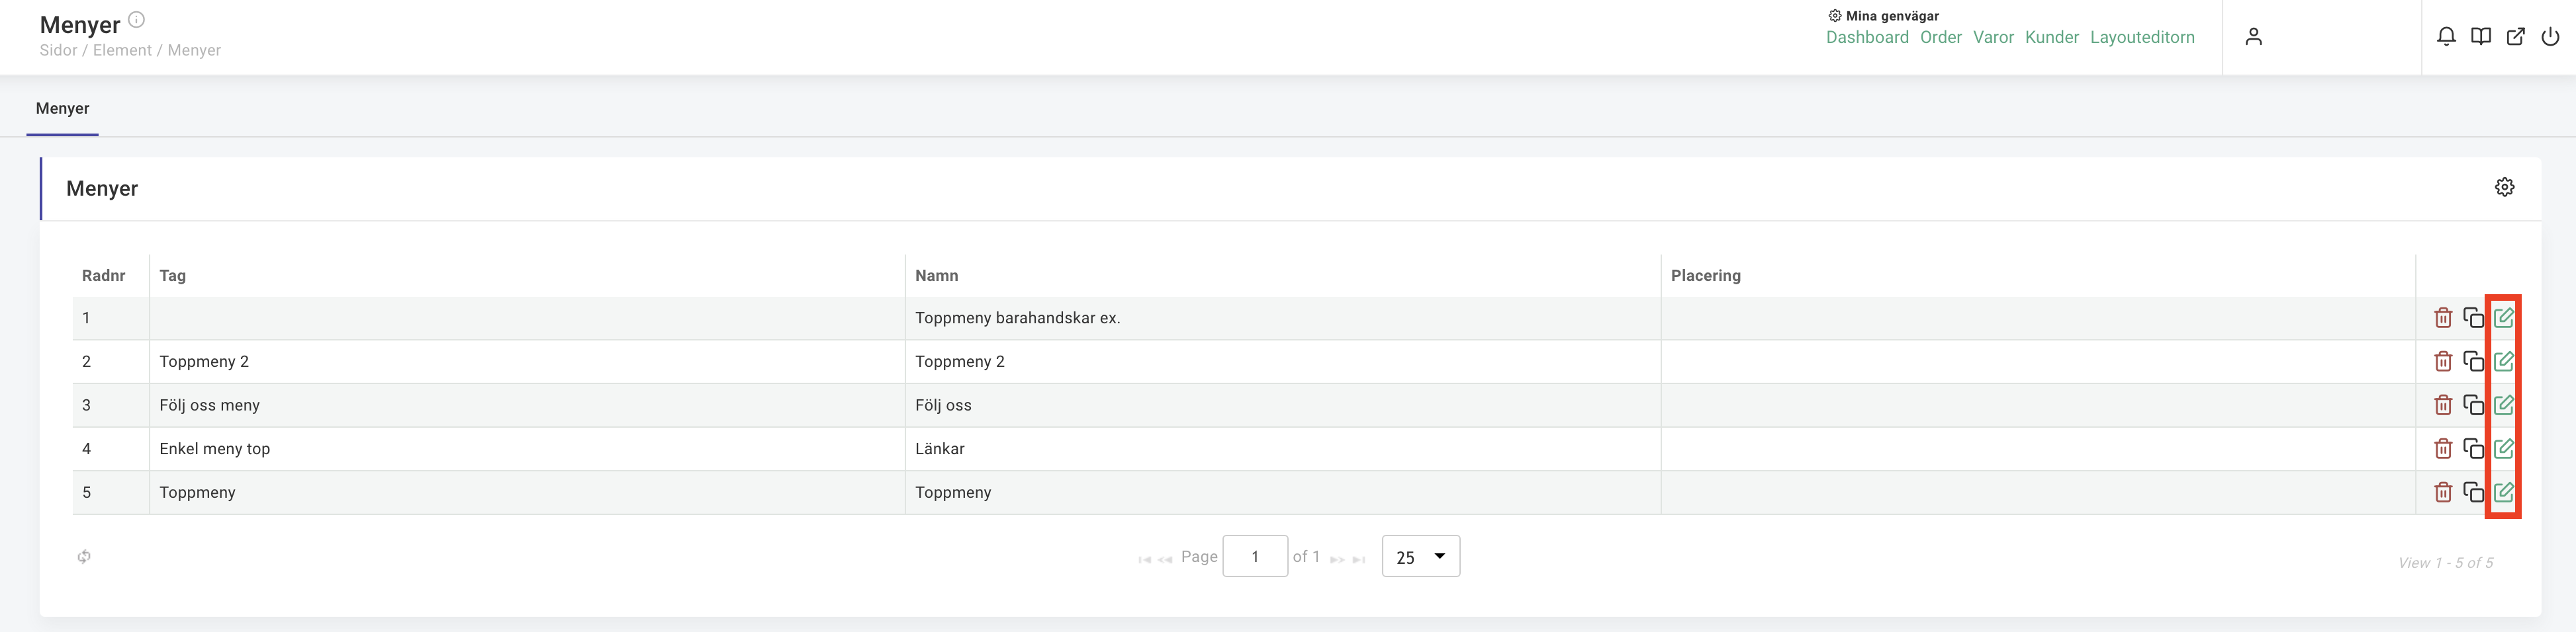Open the notifications bell
This screenshot has height=632, width=2576.
[x=2446, y=37]
